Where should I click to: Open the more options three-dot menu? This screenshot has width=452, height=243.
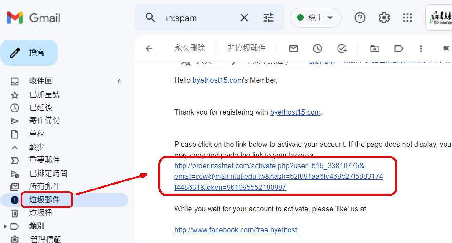click(421, 49)
